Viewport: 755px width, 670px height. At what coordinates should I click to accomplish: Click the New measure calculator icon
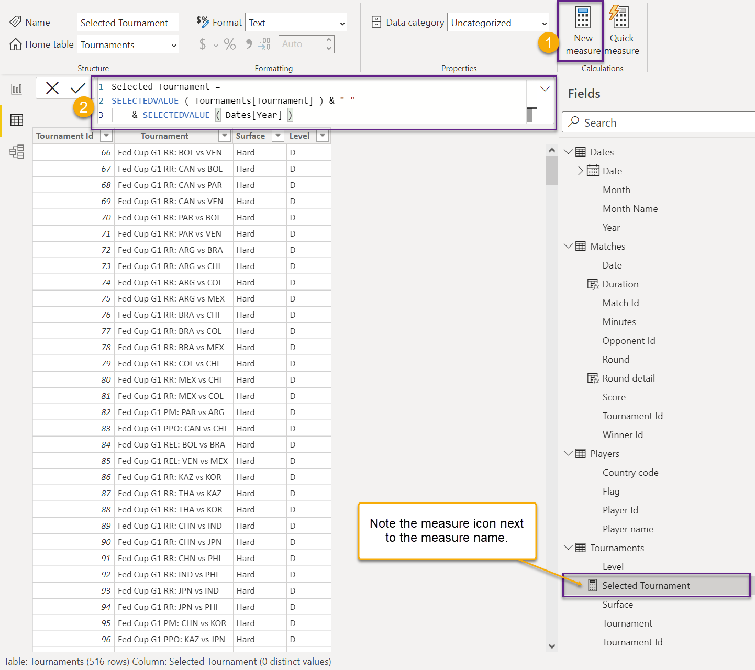(583, 17)
